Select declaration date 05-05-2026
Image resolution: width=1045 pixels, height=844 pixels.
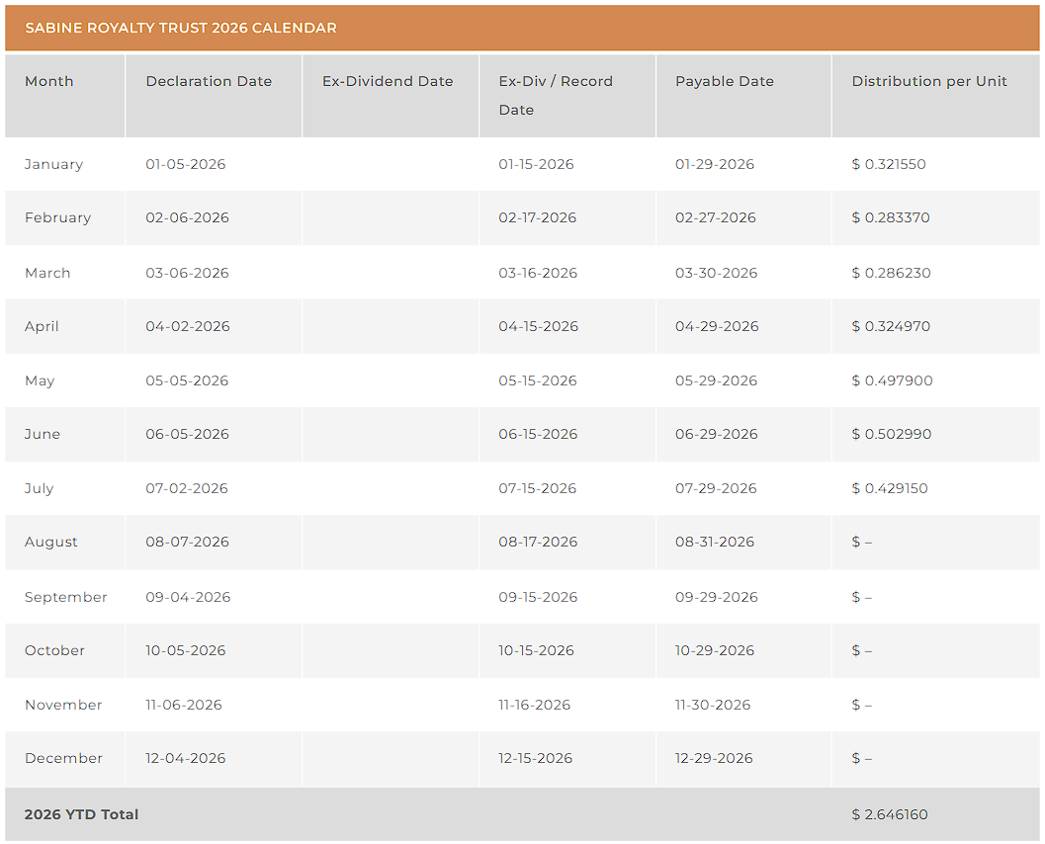point(187,380)
